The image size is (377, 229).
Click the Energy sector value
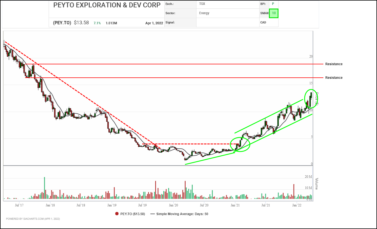[204, 13]
